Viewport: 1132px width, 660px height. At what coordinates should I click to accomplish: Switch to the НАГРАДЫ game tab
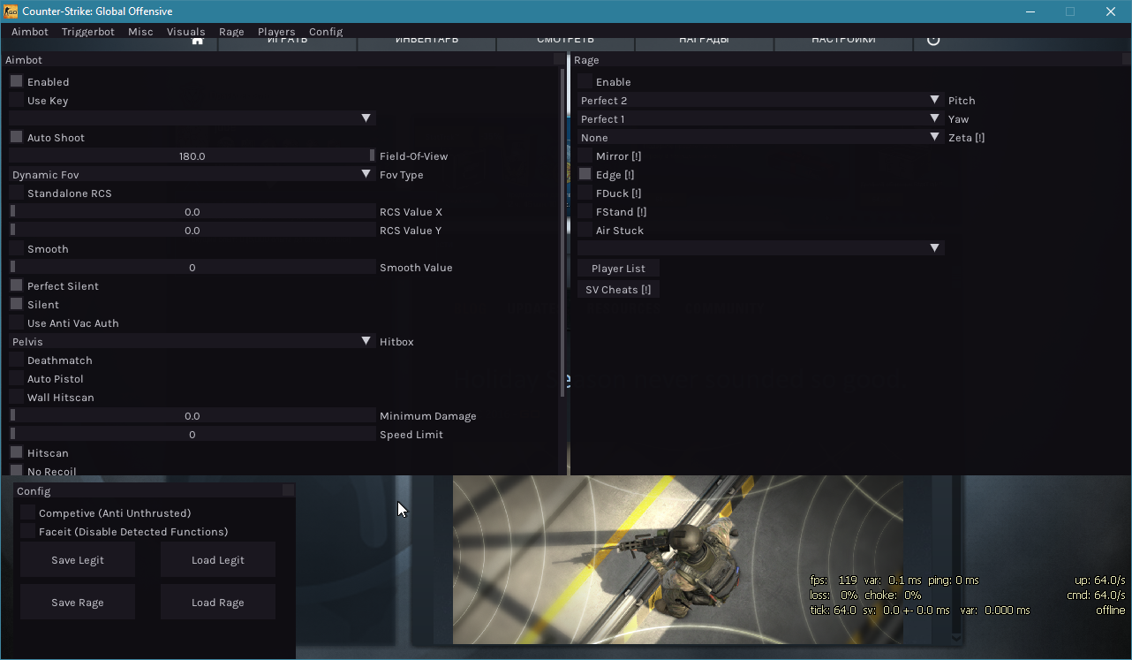click(704, 42)
